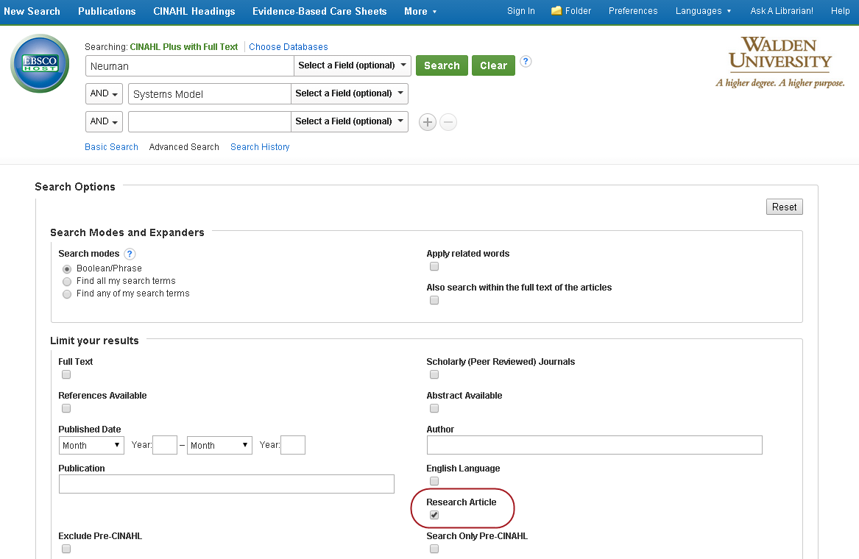Click the Clear button
The height and width of the screenshot is (559, 859).
click(494, 65)
